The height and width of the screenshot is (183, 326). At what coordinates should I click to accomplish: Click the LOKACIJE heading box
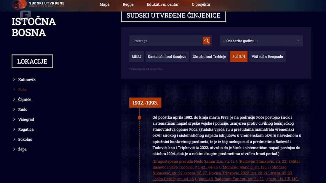pyautogui.click(x=32, y=61)
